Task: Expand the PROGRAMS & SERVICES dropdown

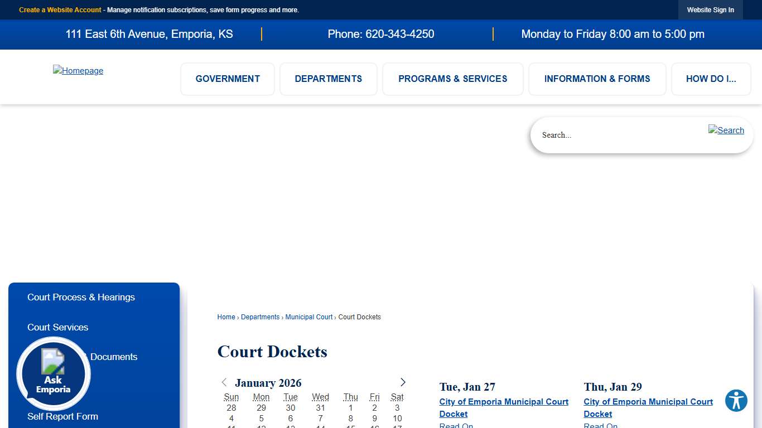Action: tap(452, 79)
